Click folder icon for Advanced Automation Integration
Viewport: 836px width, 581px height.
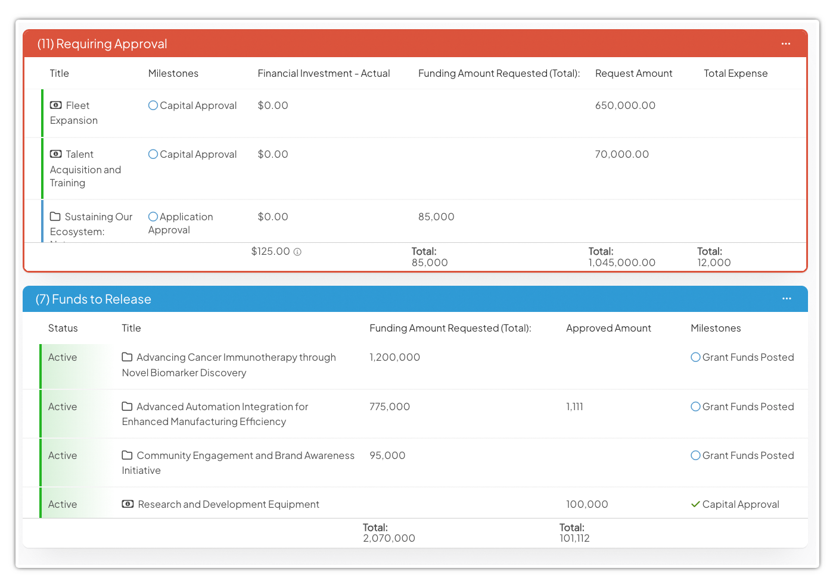tap(127, 407)
